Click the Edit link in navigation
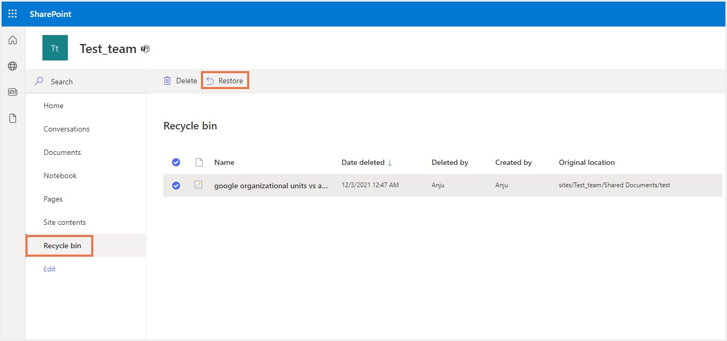Image resolution: width=727 pixels, height=341 pixels. click(x=49, y=269)
